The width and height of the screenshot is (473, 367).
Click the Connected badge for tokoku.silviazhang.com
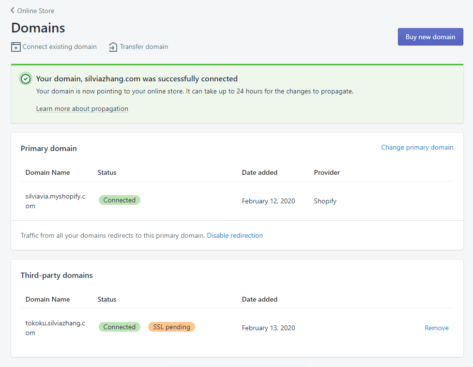pos(120,327)
